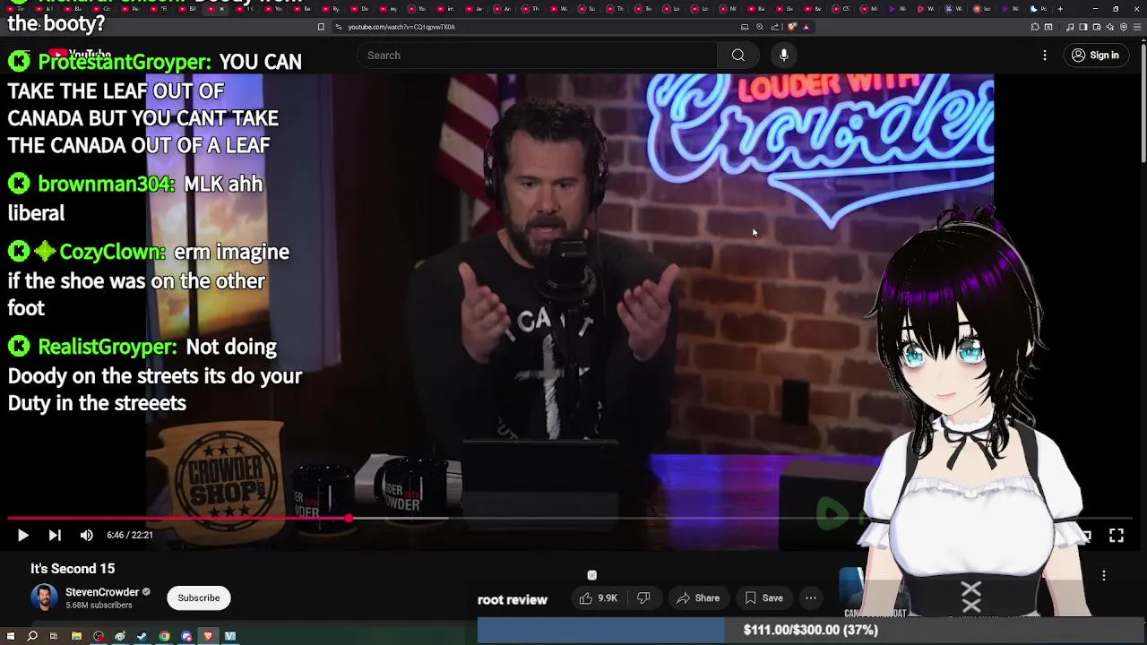Image resolution: width=1147 pixels, height=645 pixels.
Task: Click the Sign in button
Action: [x=1095, y=56]
